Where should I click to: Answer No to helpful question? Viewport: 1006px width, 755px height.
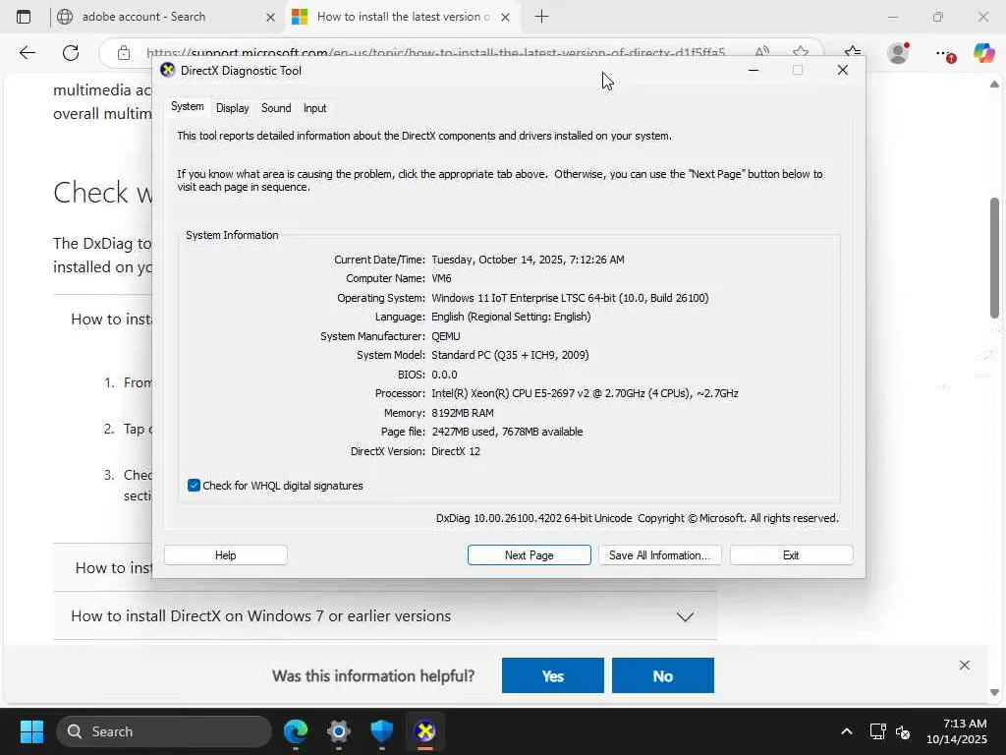pyautogui.click(x=663, y=675)
